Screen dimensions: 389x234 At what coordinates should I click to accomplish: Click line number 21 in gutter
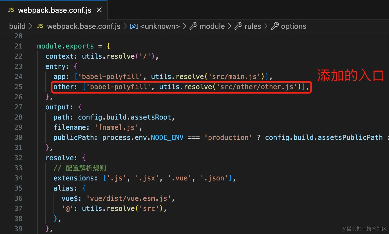[18, 46]
